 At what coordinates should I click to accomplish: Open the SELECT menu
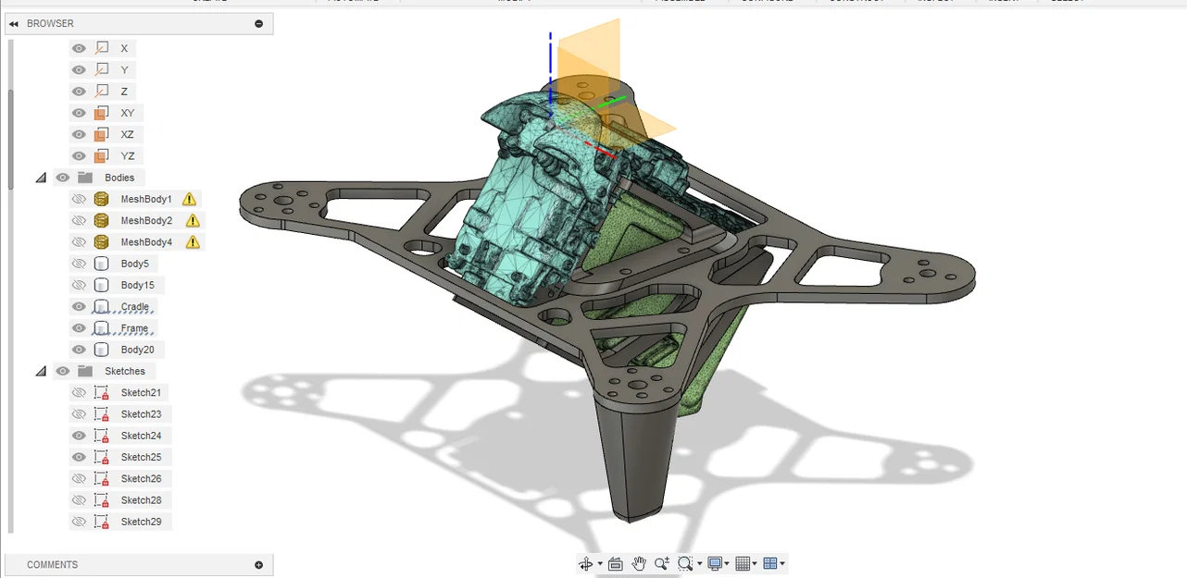pos(1067,2)
